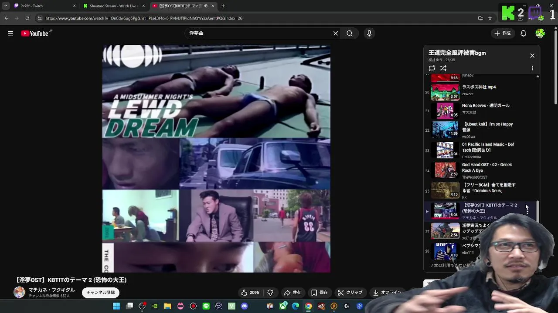Image resolution: width=558 pixels, height=313 pixels.
Task: Expand the Chrome tab search dropdown
Action: click(5, 6)
